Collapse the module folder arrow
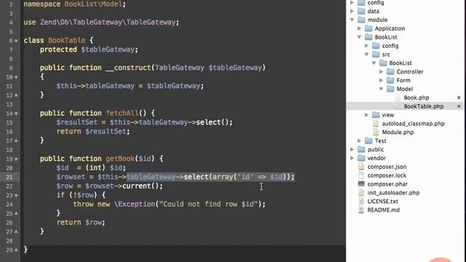Viewport: 466px width, 262px height. 352,20
